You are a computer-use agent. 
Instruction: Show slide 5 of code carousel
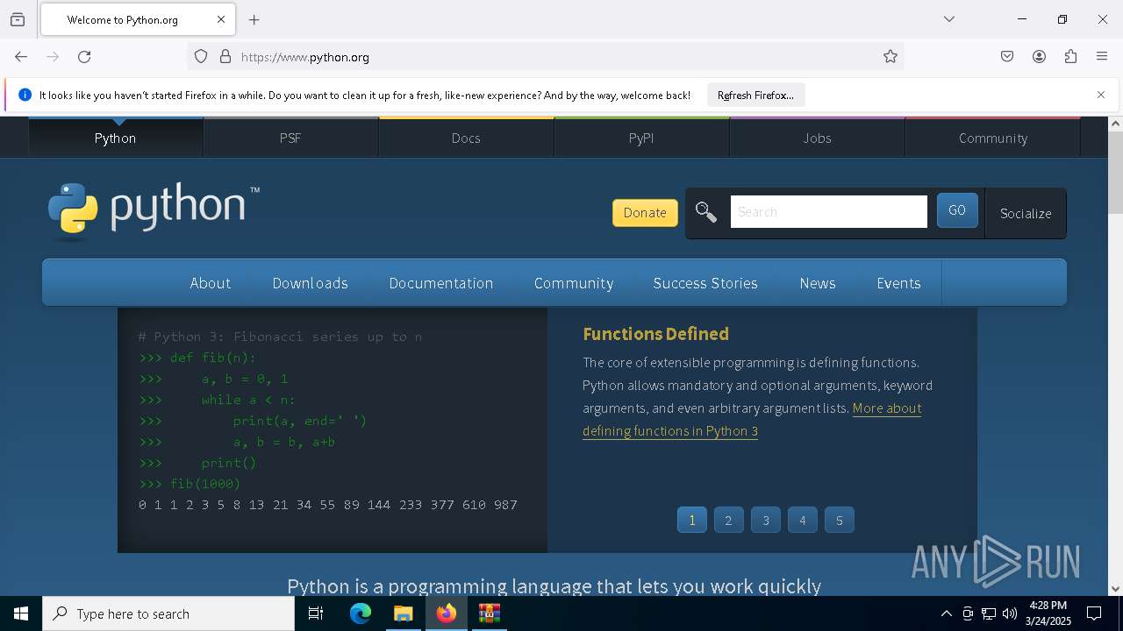click(x=840, y=521)
